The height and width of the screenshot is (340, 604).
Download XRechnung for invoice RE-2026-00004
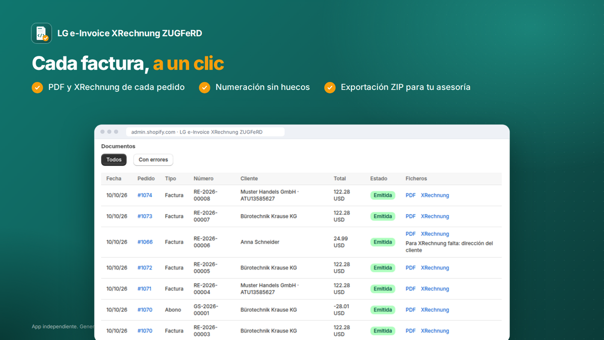click(x=435, y=289)
